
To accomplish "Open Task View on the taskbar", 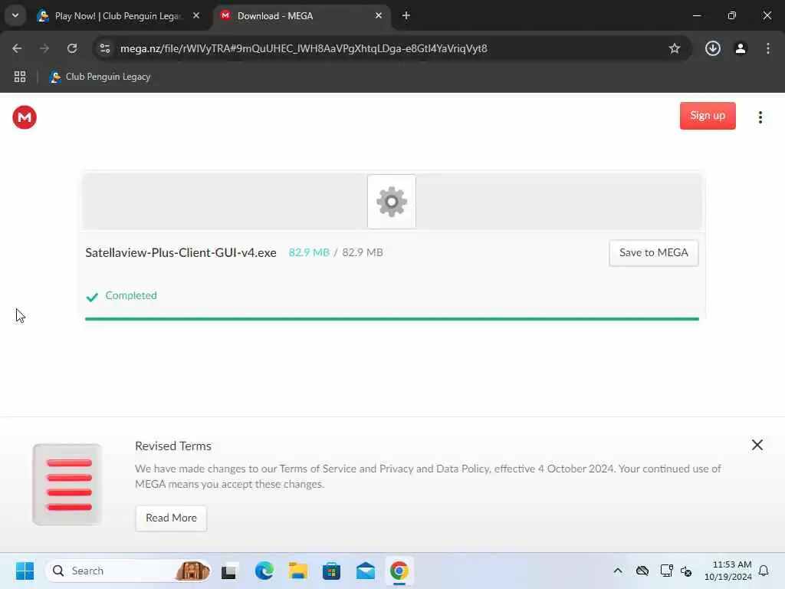I will (228, 571).
